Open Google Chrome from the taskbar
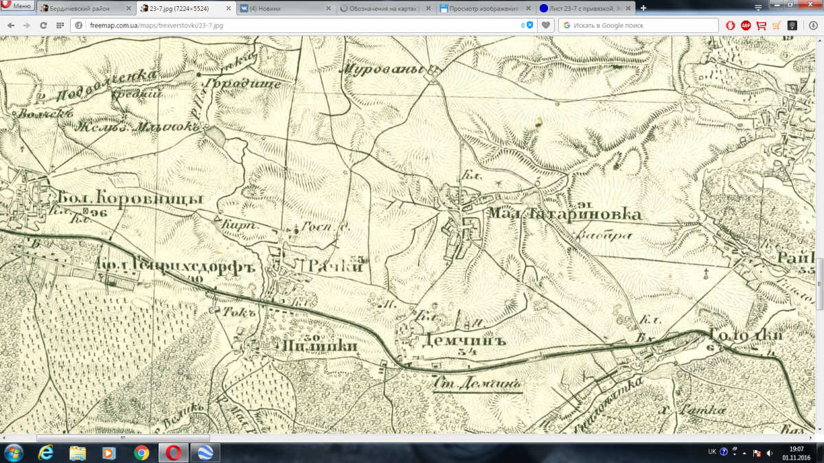This screenshot has height=463, width=824. (x=141, y=453)
